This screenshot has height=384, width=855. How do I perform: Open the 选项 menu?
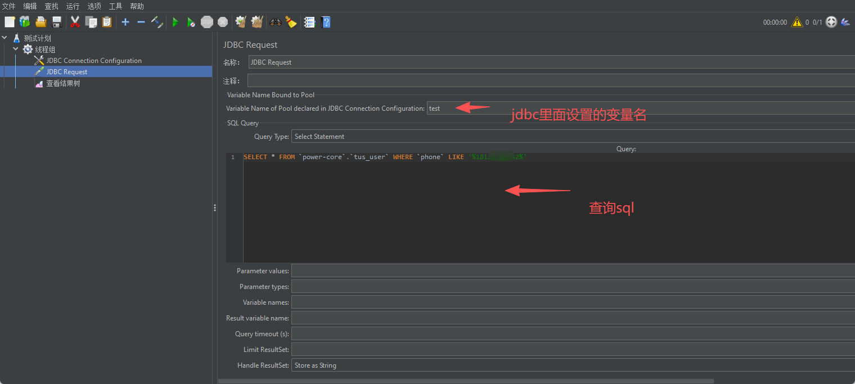[94, 6]
